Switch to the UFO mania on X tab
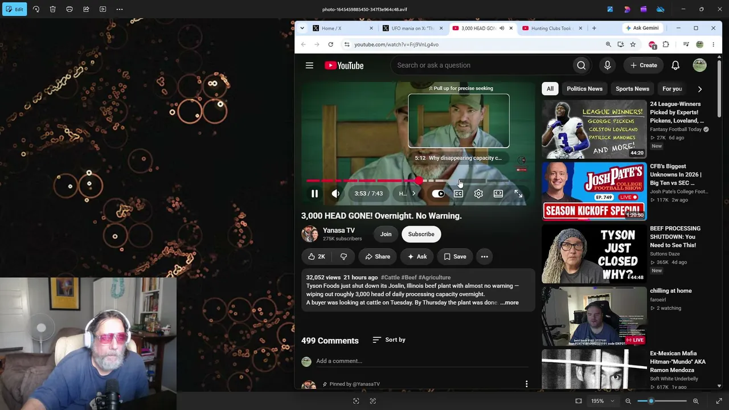 coord(412,28)
